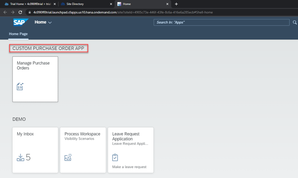Click the SAP logo in header
Viewport: 298px width, 178px height.
pyautogui.click(x=21, y=22)
